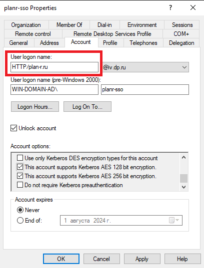
Task: Click the question mark help icon in title bar
Action: point(170,7)
